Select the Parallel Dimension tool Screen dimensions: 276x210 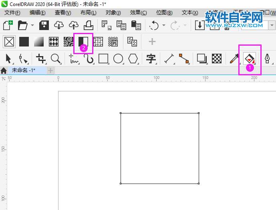coord(169,59)
